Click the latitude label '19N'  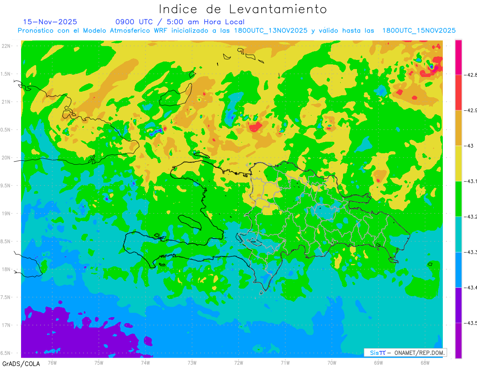click(x=6, y=214)
